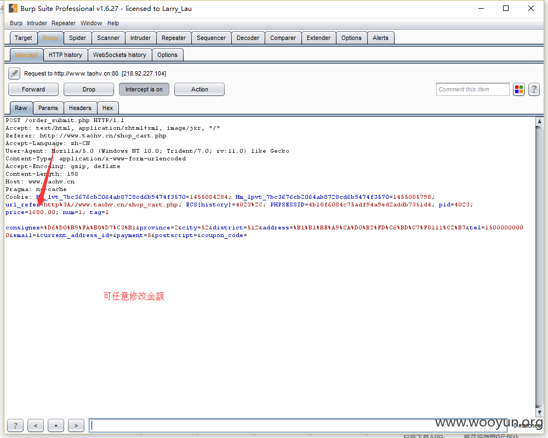Viewport: 548px width, 438px height.
Task: Switch to the Spider tab
Action: [78, 38]
